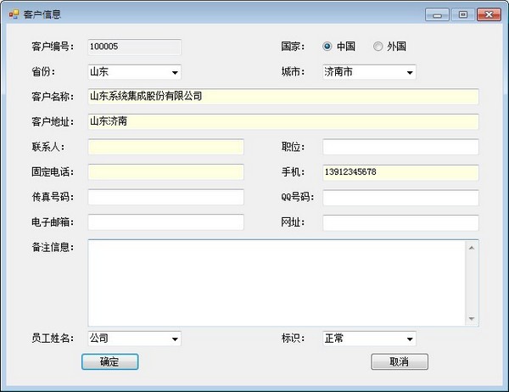Focus the 网址 input field
509x392 pixels.
pos(400,222)
